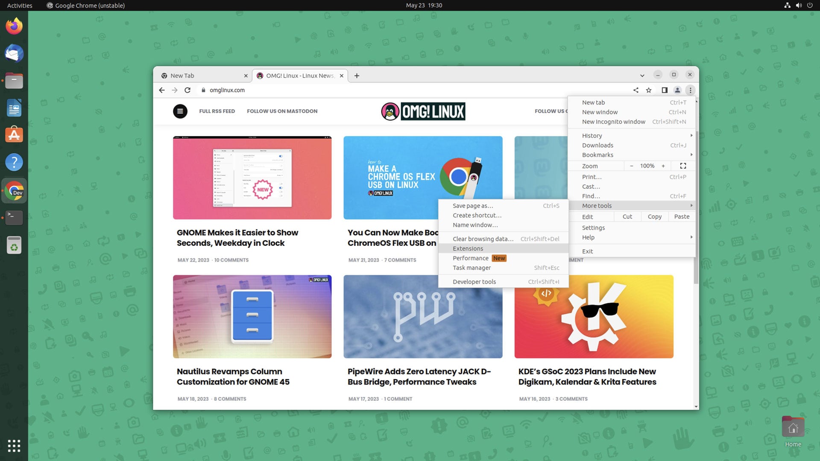820x461 pixels.
Task: Open Nautilus Revamps Column Customization article
Action: click(233, 377)
